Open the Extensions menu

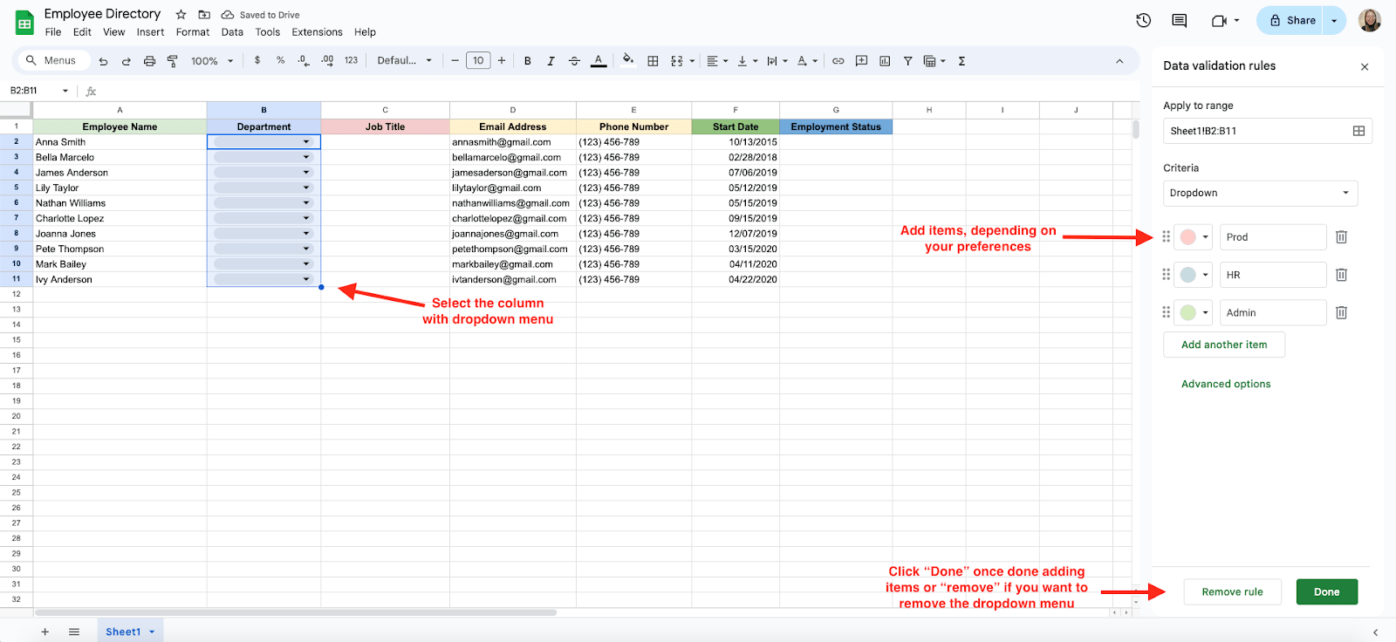pos(317,32)
